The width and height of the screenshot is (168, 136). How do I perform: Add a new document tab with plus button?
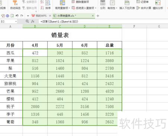pyautogui.click(x=98, y=16)
